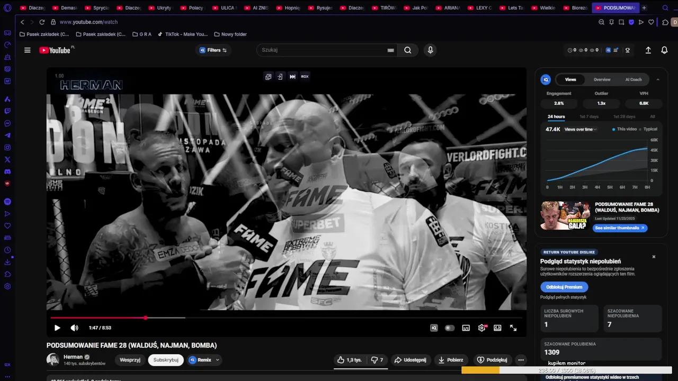Click the red progress scrubber handle
Viewport: 678px width, 381px height.
click(146, 318)
